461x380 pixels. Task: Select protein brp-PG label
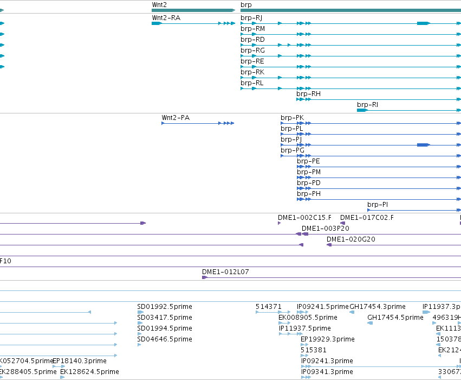(293, 151)
